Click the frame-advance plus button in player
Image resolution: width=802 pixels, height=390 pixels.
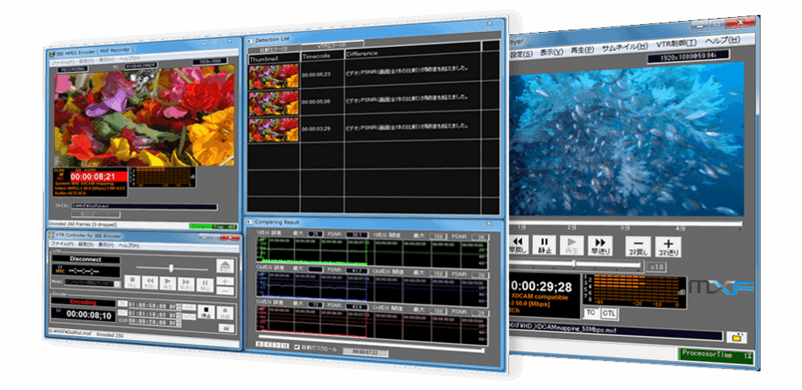pyautogui.click(x=668, y=246)
